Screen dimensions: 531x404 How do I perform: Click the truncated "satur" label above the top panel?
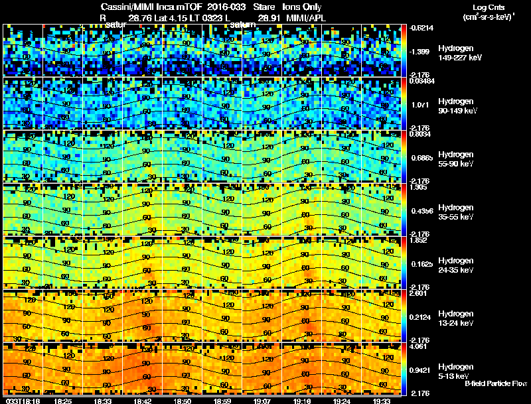(x=115, y=25)
